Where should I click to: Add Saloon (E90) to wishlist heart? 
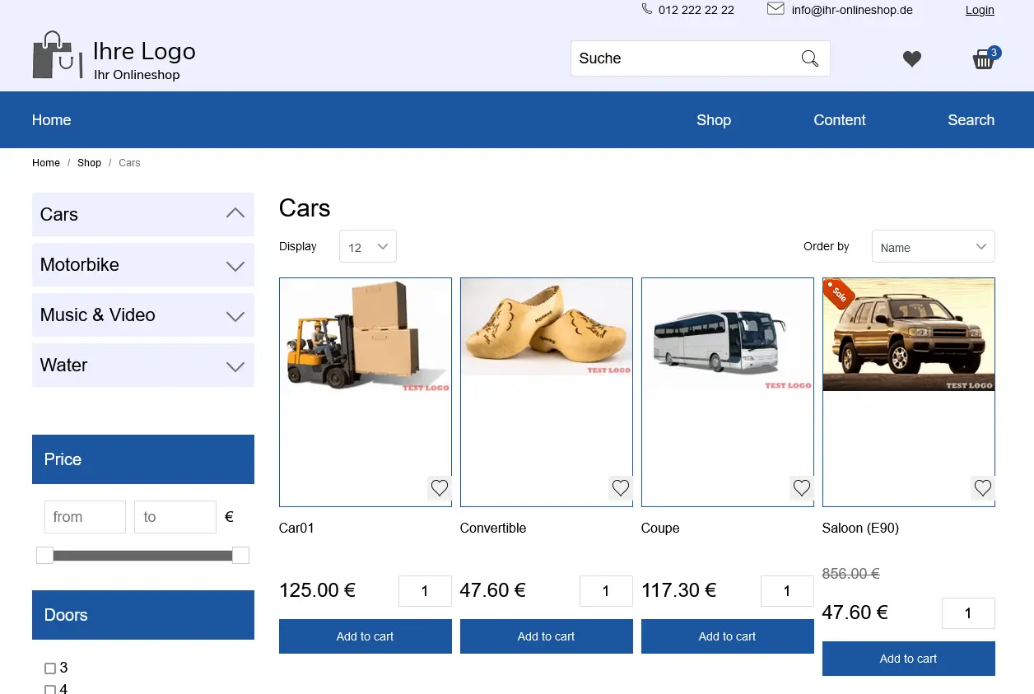click(983, 488)
